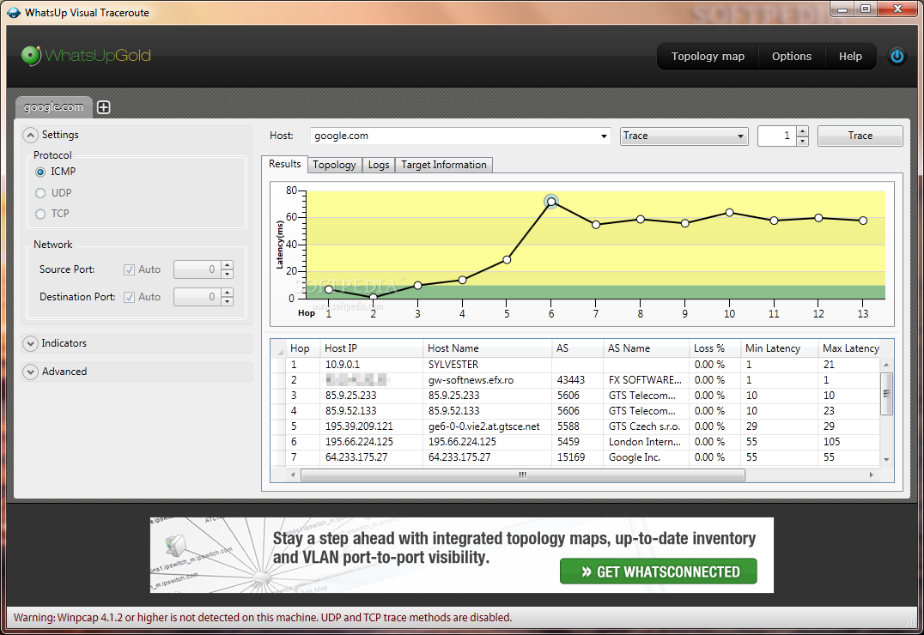Decrease Destination Port value

(x=227, y=301)
